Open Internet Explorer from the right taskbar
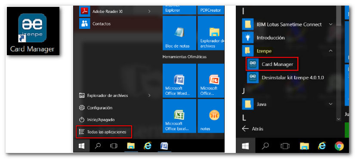The image size is (355, 159). click(322, 146)
